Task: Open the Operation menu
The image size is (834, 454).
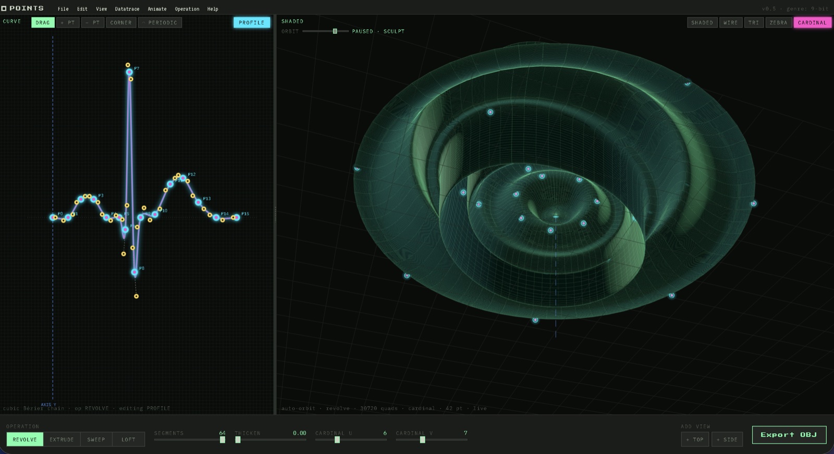Action: tap(187, 9)
